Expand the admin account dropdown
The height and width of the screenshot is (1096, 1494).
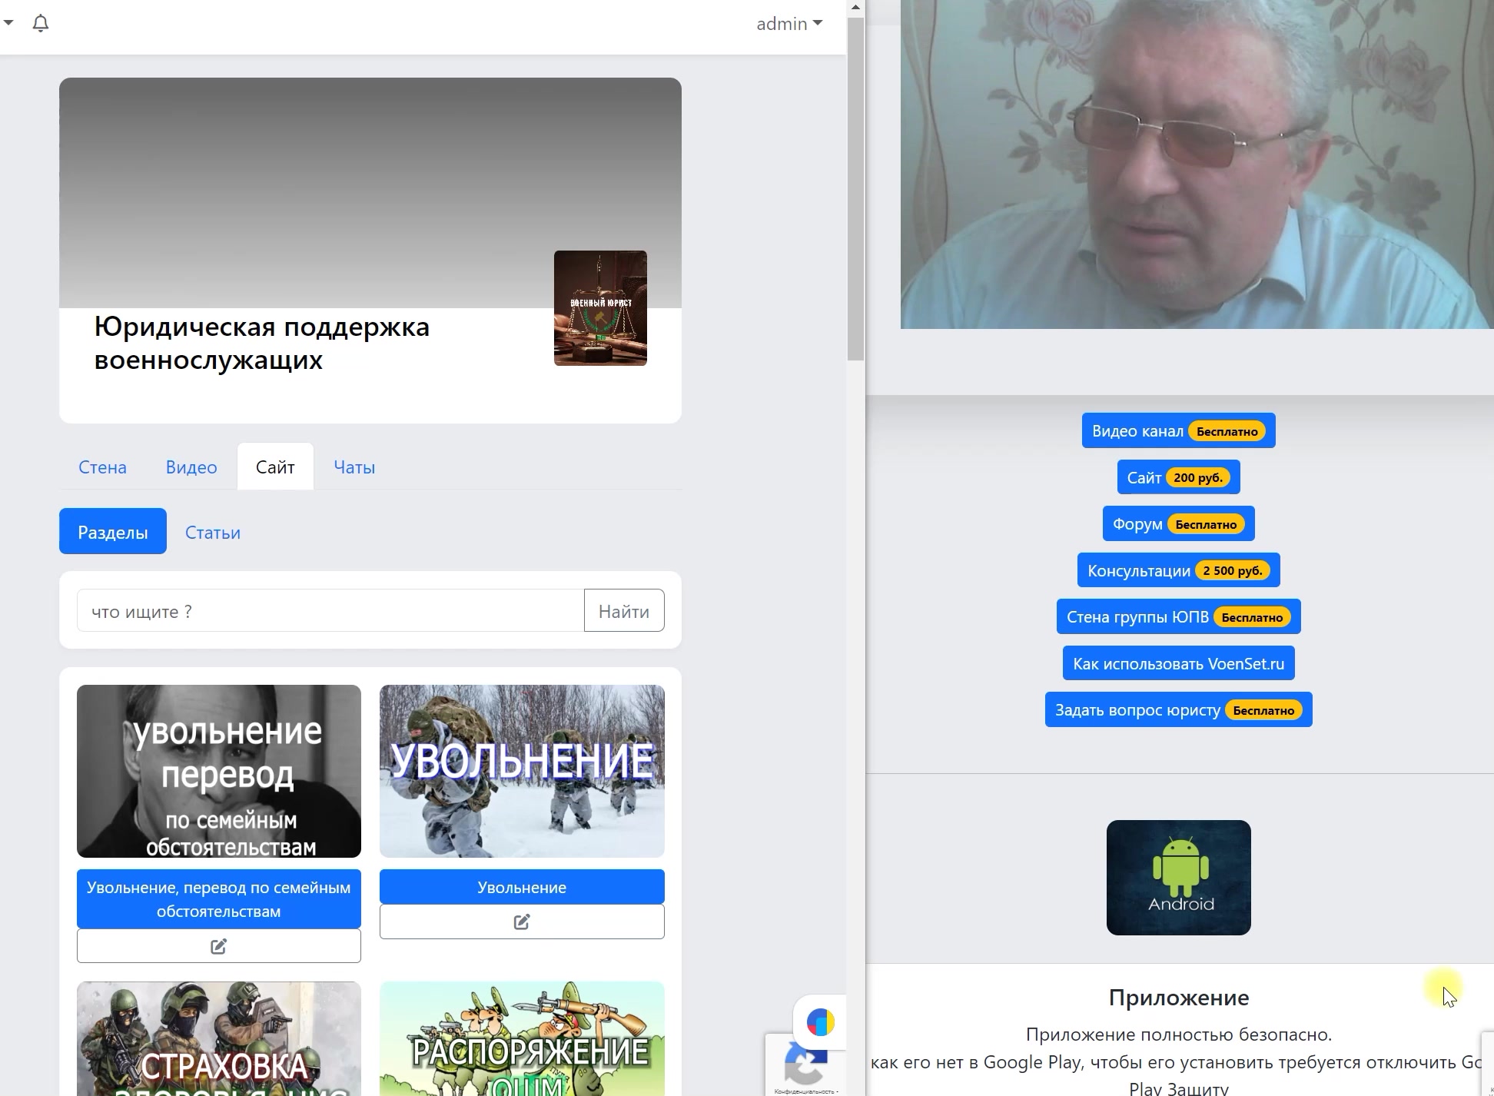click(x=789, y=24)
